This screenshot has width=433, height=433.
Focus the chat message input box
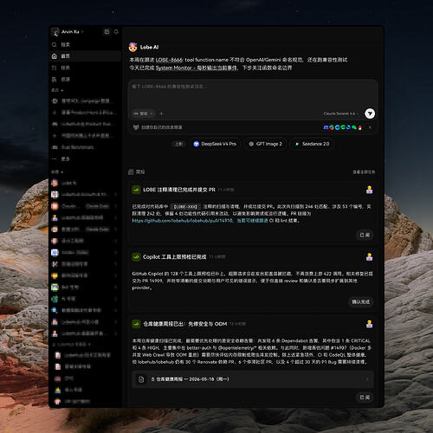coord(253,94)
